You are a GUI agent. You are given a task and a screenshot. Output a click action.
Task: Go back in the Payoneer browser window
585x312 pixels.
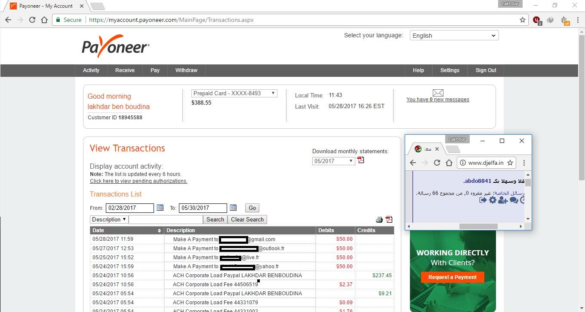click(8, 20)
